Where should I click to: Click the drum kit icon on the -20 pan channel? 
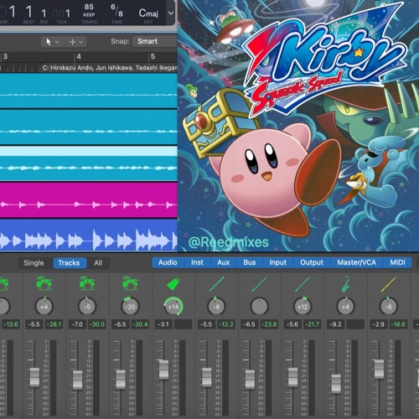[130, 283]
